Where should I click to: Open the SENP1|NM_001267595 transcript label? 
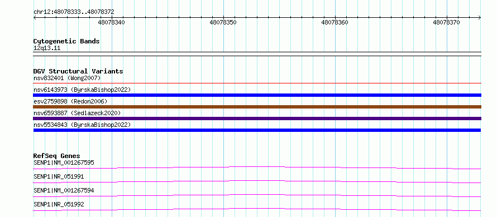pos(64,162)
